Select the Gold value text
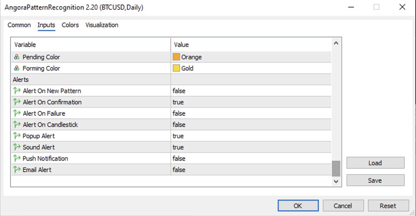Viewport: 416px width, 216px height. [x=187, y=68]
